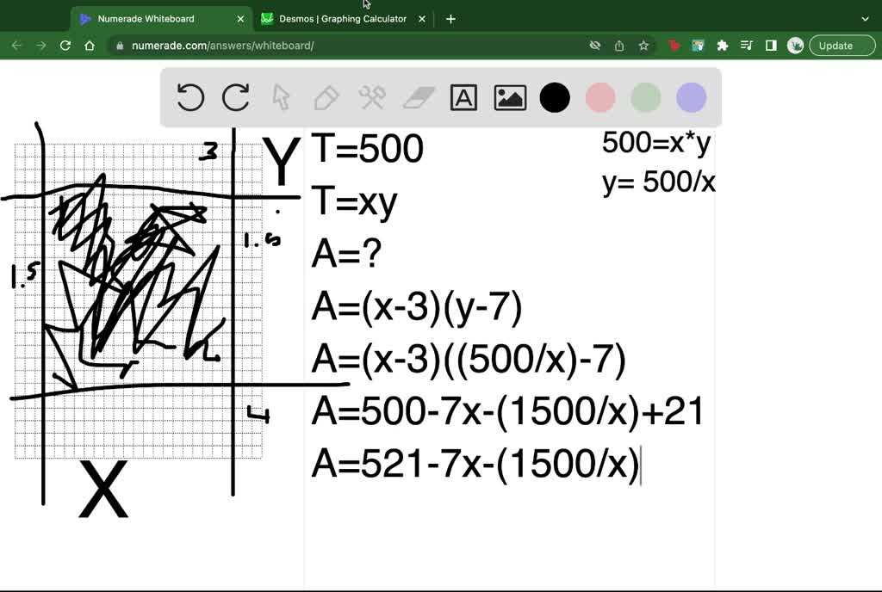882x592 pixels.
Task: Open the crossed tools icon in toolbar
Action: [372, 97]
